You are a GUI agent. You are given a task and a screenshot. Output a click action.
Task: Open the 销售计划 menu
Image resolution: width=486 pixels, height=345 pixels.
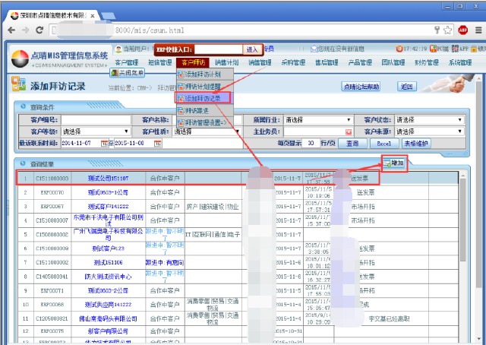(226, 62)
